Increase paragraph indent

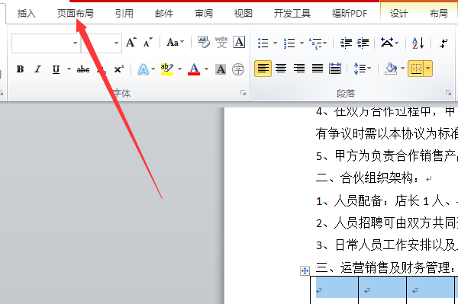(x=363, y=43)
